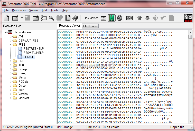195x131 pixels.
Task: Expand the DEFAULT_RES folder
Action: [x=11, y=41]
